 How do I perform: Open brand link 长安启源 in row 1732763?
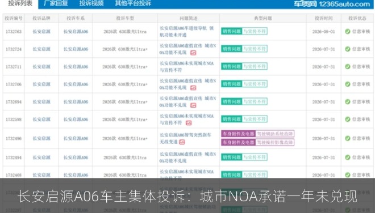pyautogui.click(x=41, y=32)
